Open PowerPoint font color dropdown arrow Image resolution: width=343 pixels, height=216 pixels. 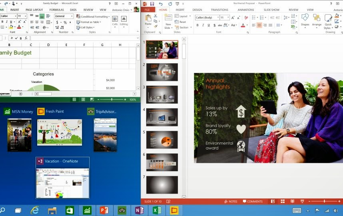click(x=247, y=25)
